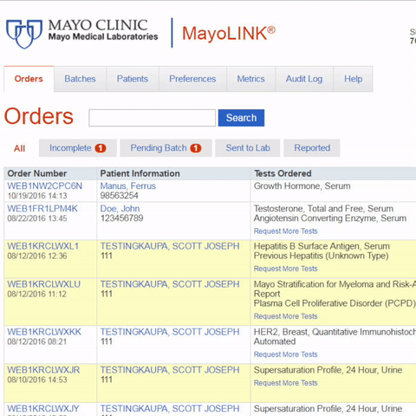Viewport: 416px width, 416px height.
Task: Click the MayoLINK logo text
Action: (x=229, y=33)
